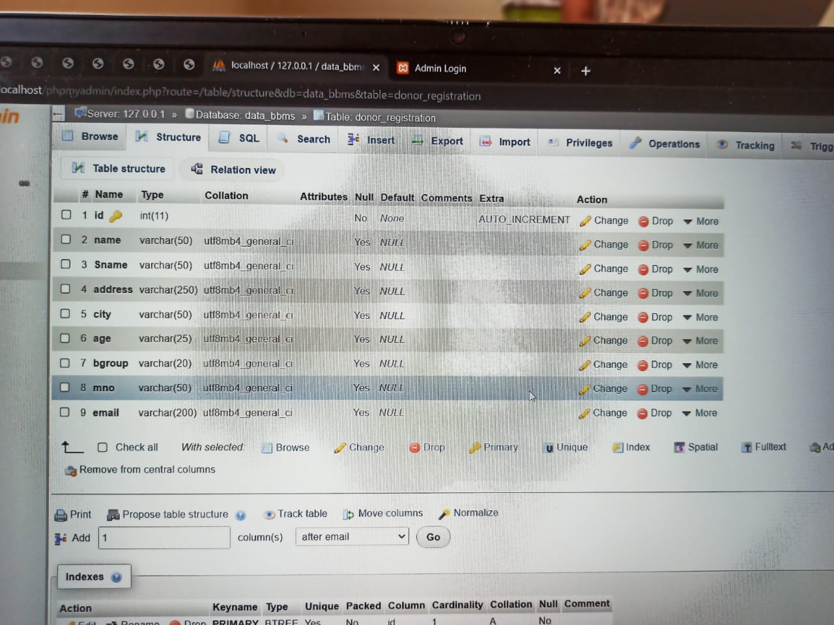Image resolution: width=834 pixels, height=625 pixels.
Task: Switch to the SQL tab
Action: 239,138
